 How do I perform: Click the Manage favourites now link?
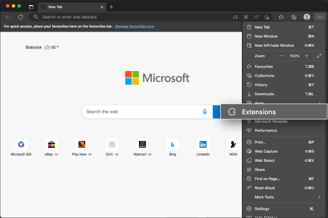[x=134, y=26]
